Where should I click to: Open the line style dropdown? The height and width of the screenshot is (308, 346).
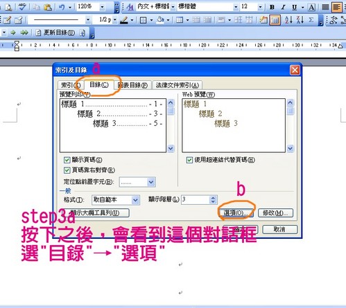pyautogui.click(x=88, y=20)
